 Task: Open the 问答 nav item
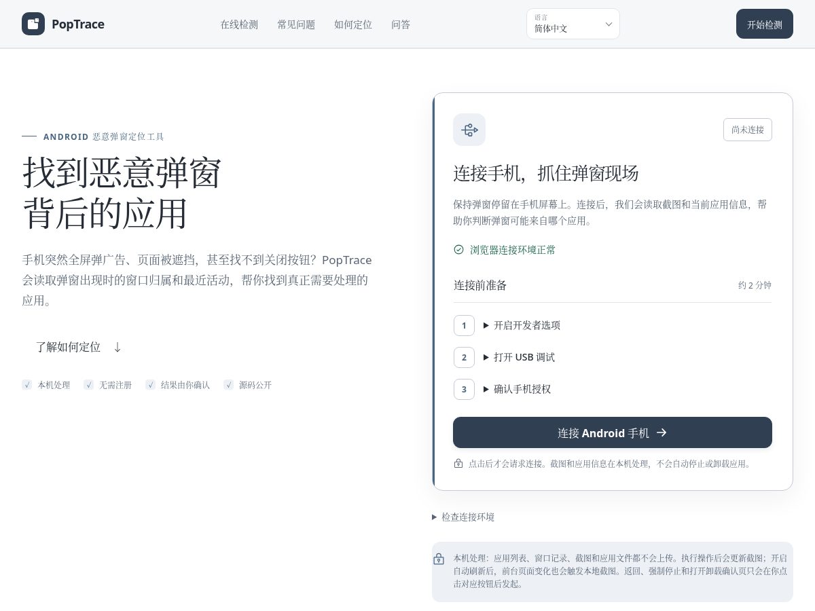coord(401,24)
